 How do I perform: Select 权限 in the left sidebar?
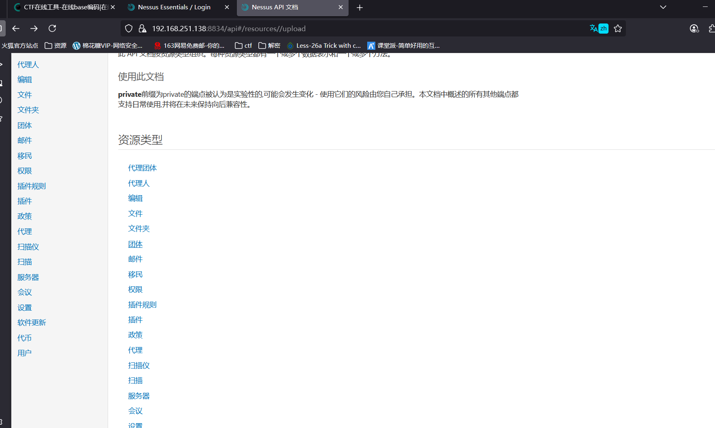click(25, 171)
